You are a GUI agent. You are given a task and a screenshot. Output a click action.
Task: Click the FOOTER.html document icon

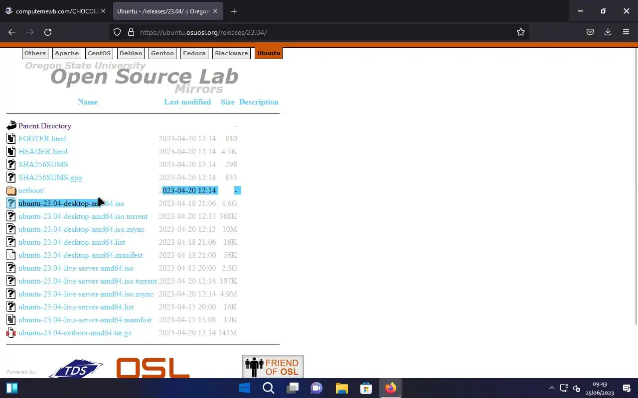[11, 139]
